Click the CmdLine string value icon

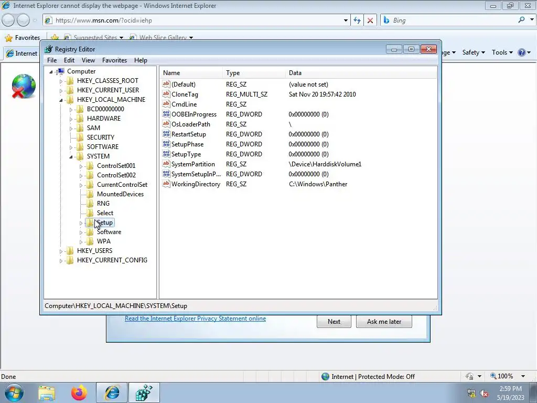coord(166,104)
